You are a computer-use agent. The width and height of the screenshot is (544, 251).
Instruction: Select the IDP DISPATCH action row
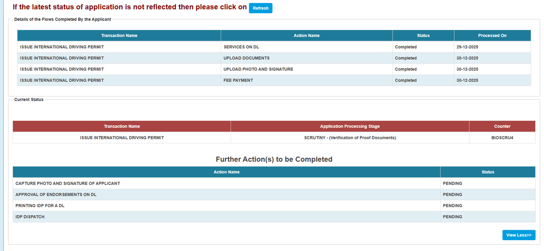pos(274,217)
